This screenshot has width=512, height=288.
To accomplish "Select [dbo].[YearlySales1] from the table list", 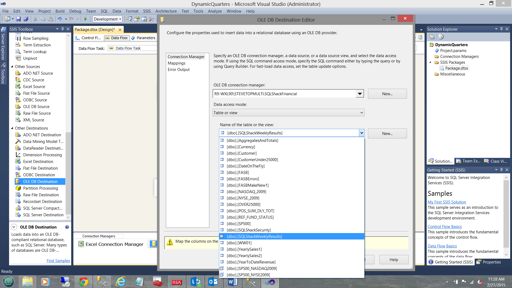I will [244, 249].
